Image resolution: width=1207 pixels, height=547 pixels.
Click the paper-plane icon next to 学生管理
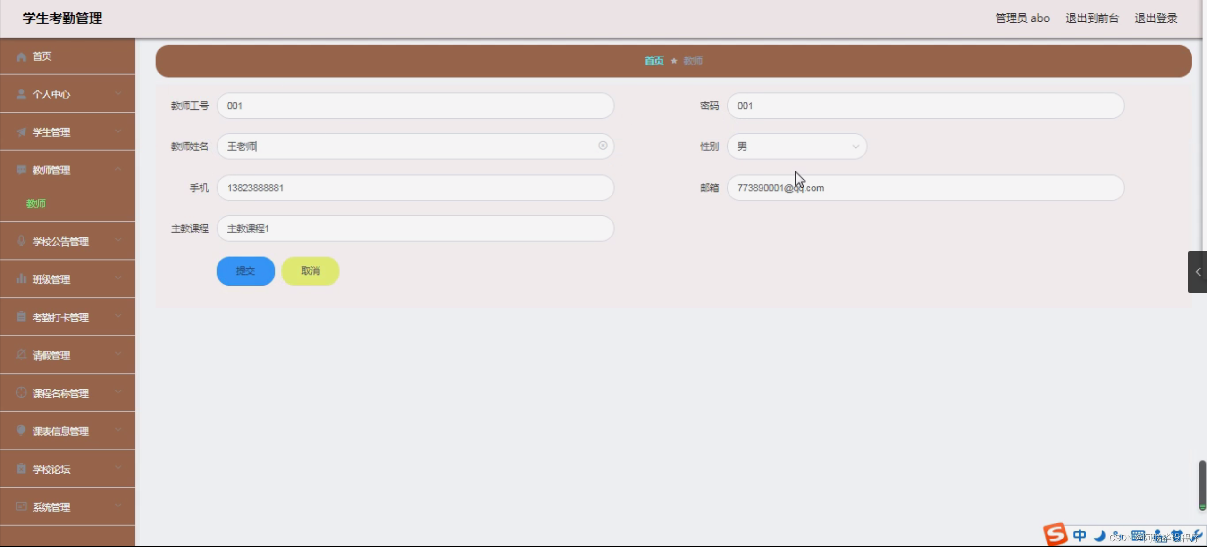[21, 132]
